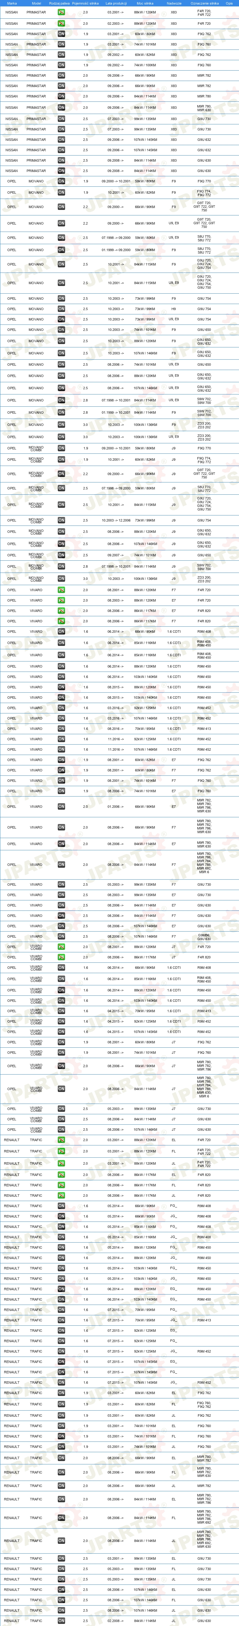Click engine size 3.0 in Movano Combi row
This screenshot has height=1626, width=239.
pyautogui.click(x=86, y=578)
